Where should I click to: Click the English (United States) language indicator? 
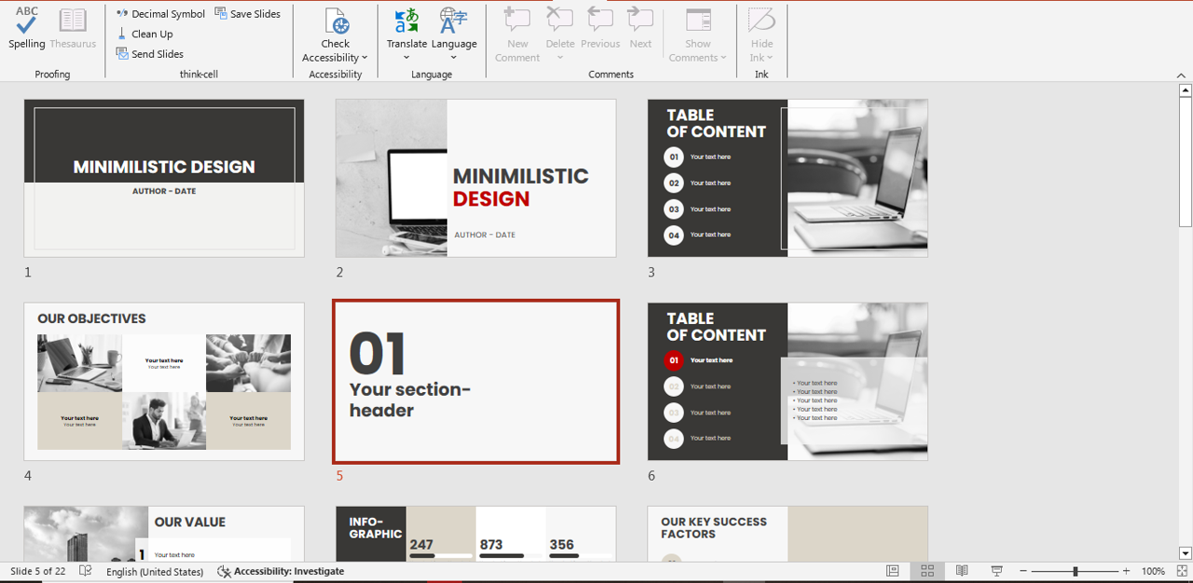tap(155, 571)
